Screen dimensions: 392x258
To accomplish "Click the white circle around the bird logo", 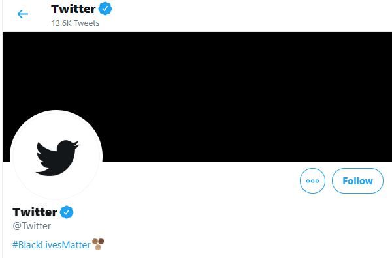I will tap(56, 156).
